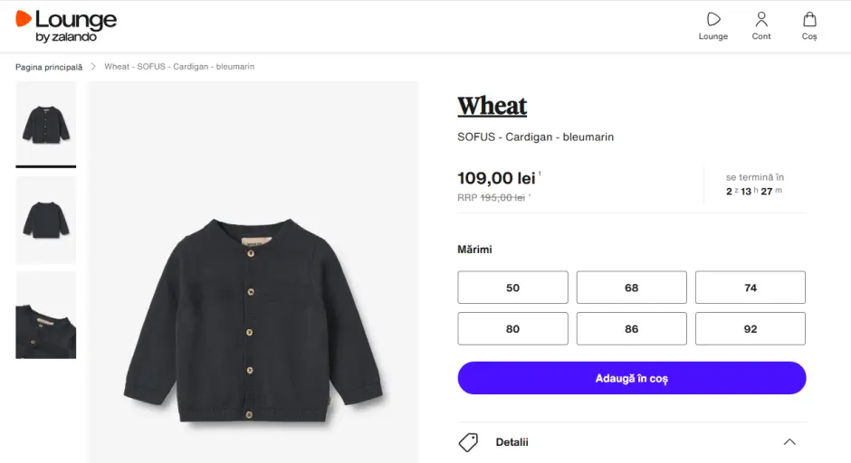The width and height of the screenshot is (851, 463).
Task: Collapse the Detalii section chevron
Action: [x=789, y=442]
